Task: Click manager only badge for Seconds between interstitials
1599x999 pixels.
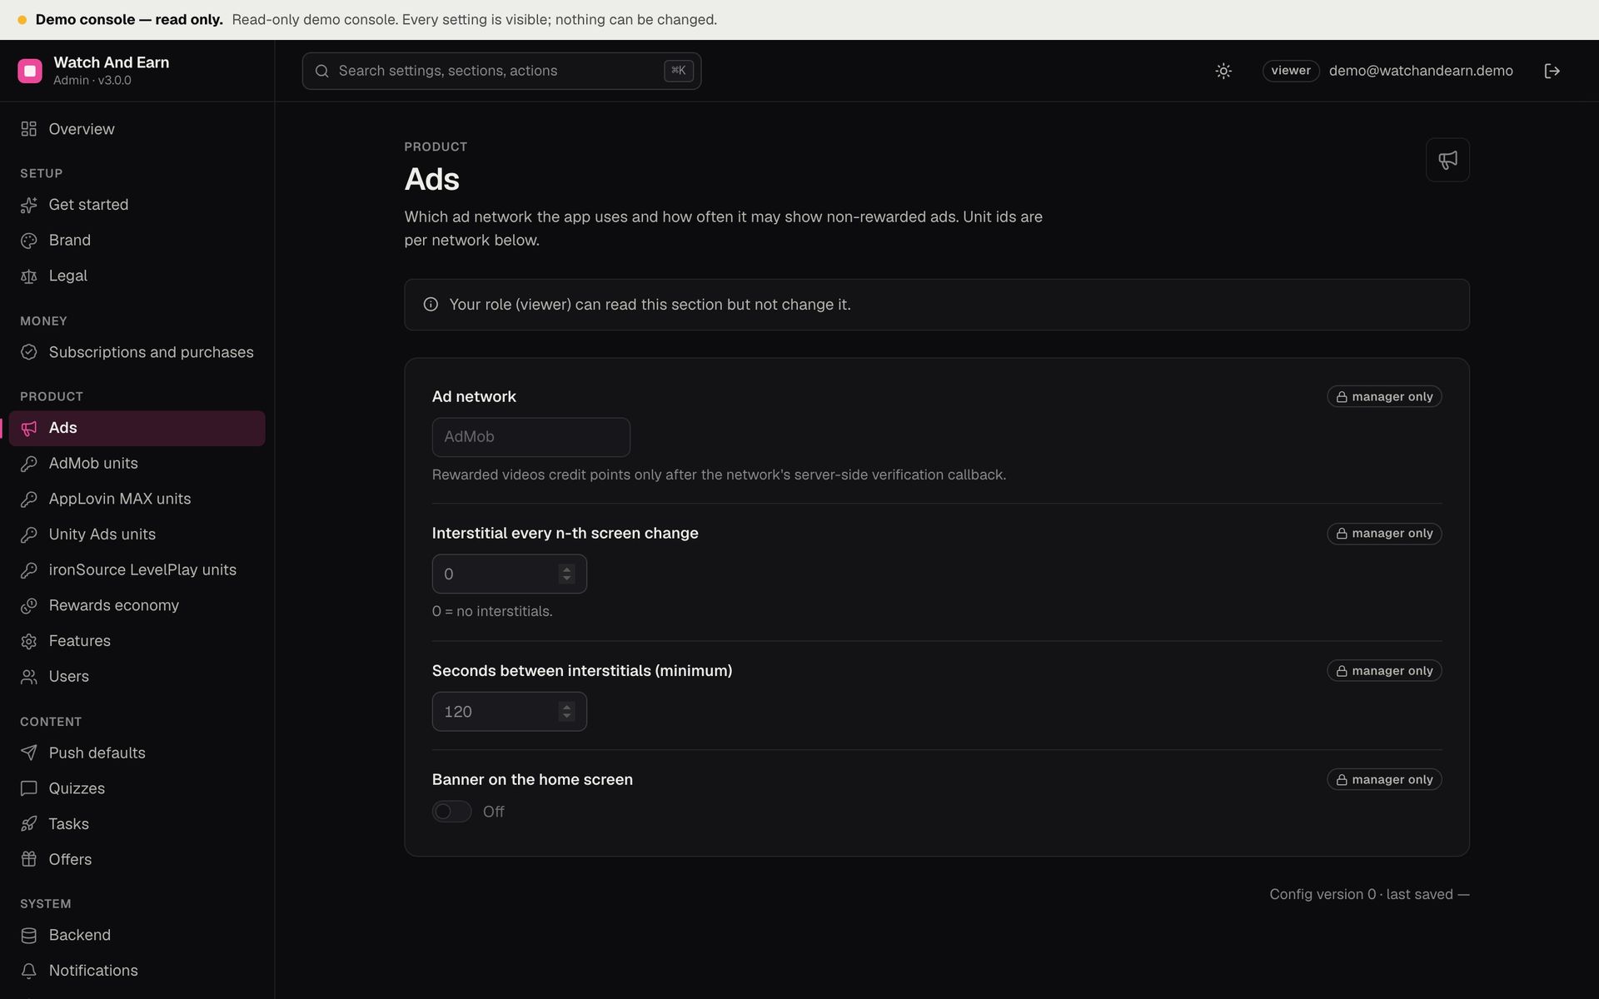Action: [1384, 671]
